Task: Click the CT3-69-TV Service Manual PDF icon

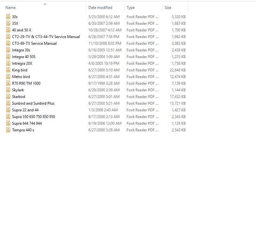Action: (8, 43)
